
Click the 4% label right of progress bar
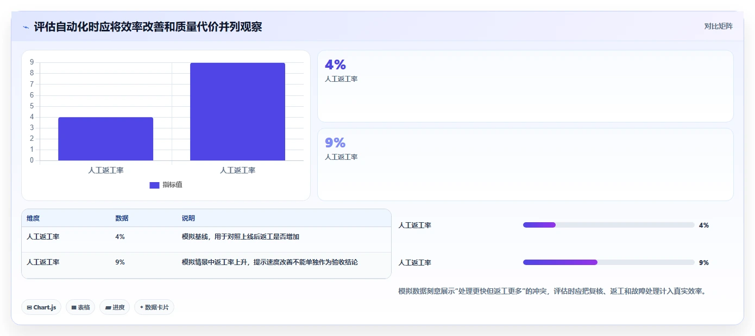[704, 225]
